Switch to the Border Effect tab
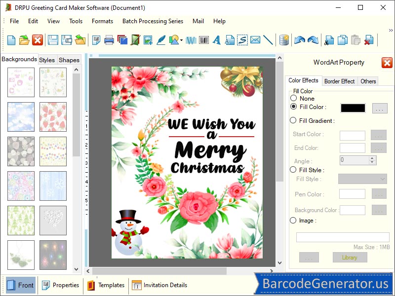 pyautogui.click(x=339, y=81)
